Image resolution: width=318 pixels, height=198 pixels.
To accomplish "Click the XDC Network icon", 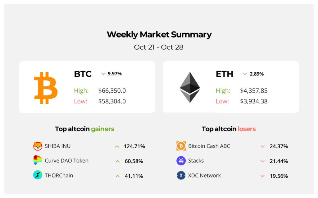I will tap(181, 175).
